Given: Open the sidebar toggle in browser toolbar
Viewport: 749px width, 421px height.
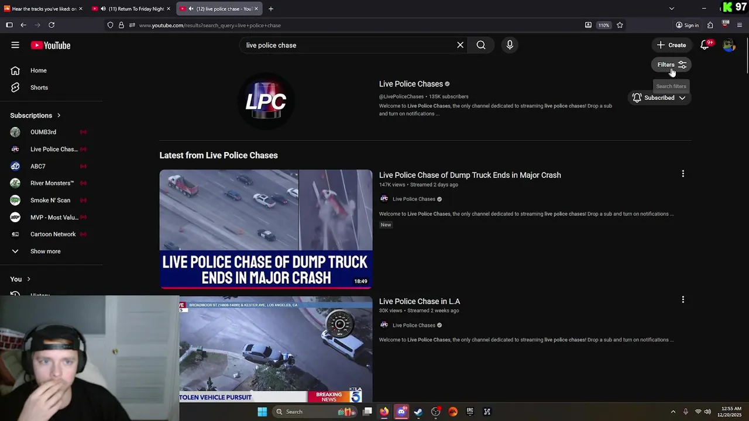Looking at the screenshot, I should tap(9, 25).
